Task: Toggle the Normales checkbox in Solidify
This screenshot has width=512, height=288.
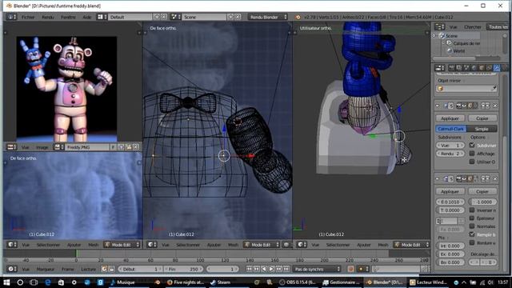Action: pos(472,226)
